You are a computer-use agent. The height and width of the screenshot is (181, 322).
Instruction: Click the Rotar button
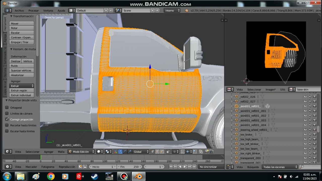coord(22,28)
